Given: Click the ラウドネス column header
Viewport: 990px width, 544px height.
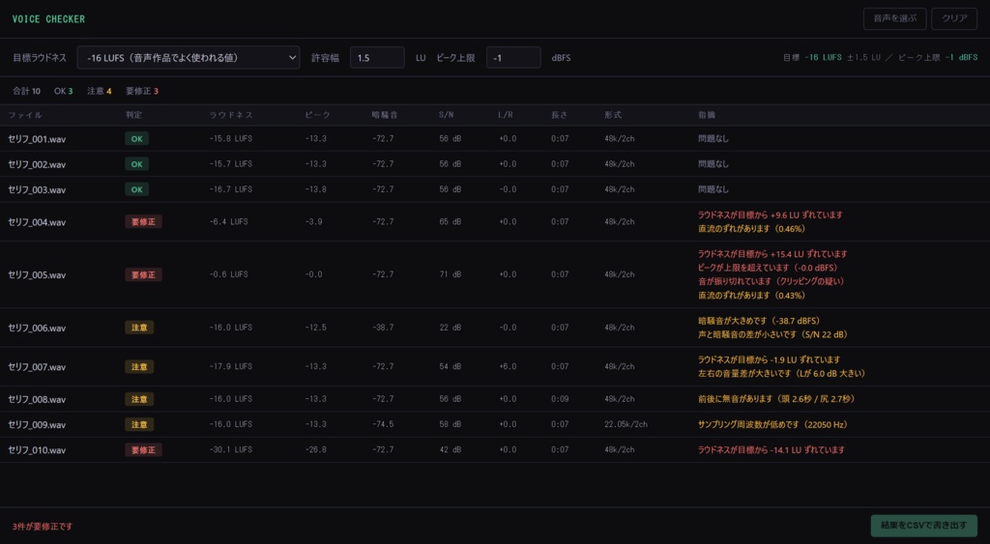Looking at the screenshot, I should pyautogui.click(x=231, y=115).
